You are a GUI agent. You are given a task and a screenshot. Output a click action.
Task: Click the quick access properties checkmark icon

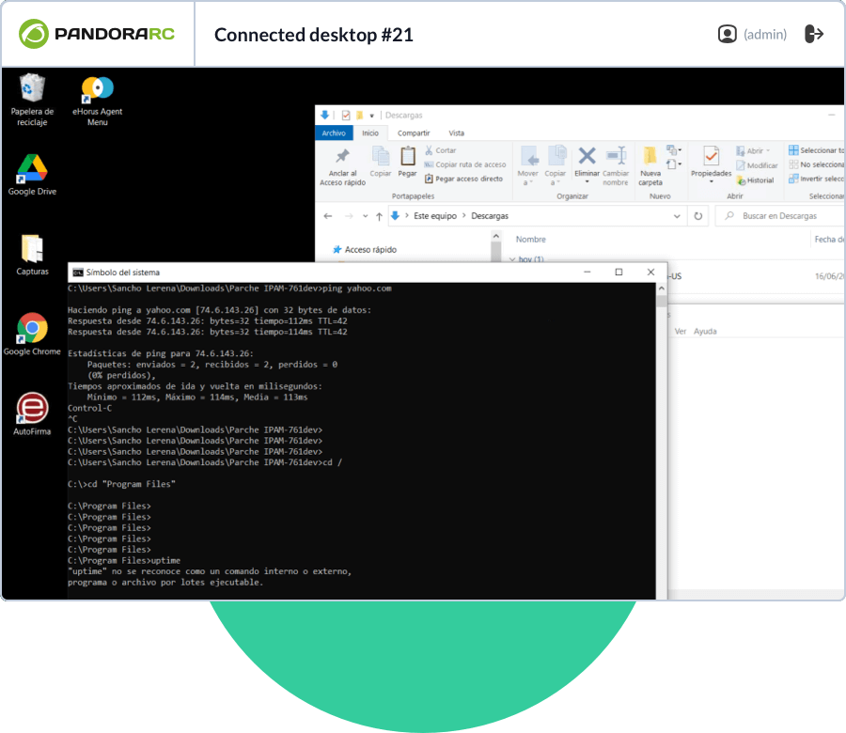tap(346, 115)
